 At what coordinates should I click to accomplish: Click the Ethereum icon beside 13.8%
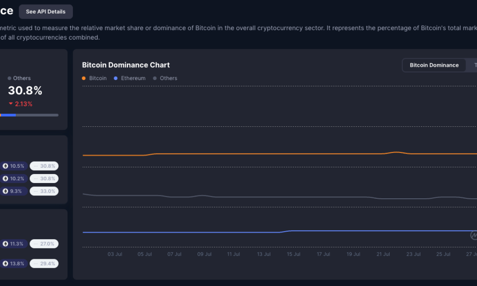click(x=5, y=264)
